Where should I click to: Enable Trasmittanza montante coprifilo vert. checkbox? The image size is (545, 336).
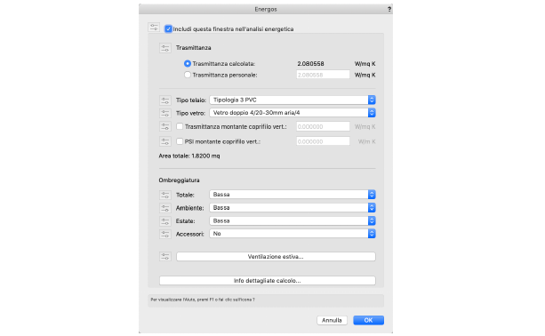(x=180, y=126)
